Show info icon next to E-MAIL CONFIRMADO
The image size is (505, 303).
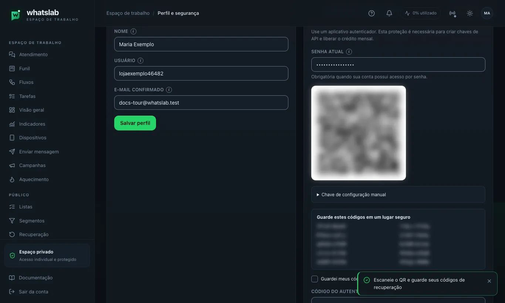tap(169, 90)
